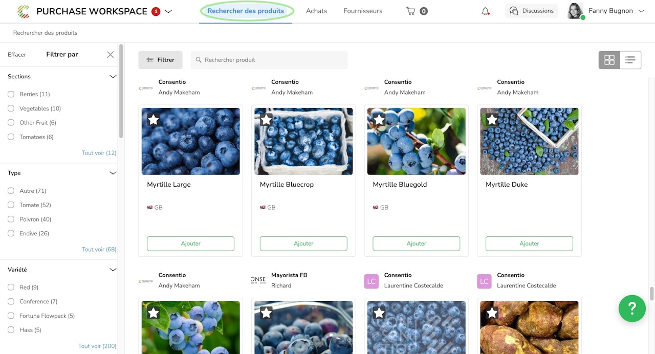Image resolution: width=655 pixels, height=354 pixels.
Task: Add Myrtille Large with Ajouter
Action: tap(191, 244)
